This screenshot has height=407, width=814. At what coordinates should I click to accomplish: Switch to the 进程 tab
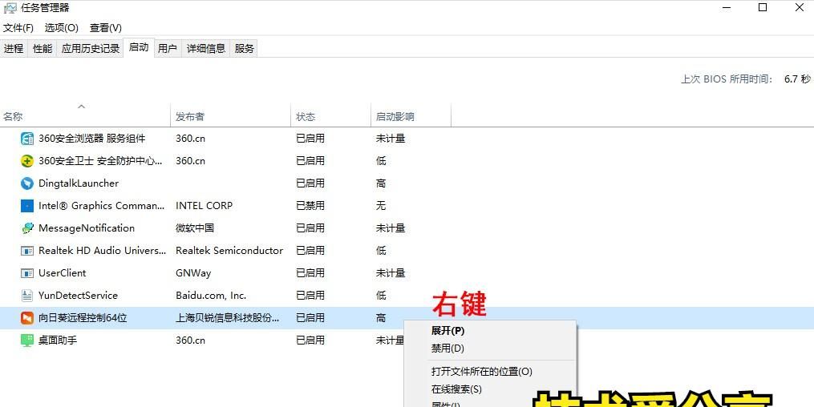(14, 48)
